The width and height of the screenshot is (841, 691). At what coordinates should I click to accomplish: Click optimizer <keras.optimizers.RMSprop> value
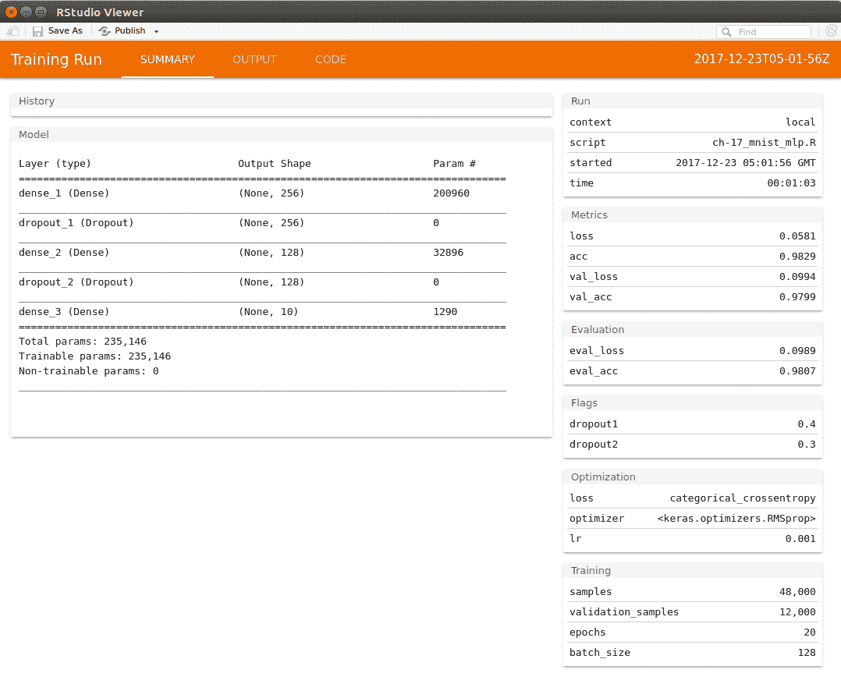tap(736, 519)
